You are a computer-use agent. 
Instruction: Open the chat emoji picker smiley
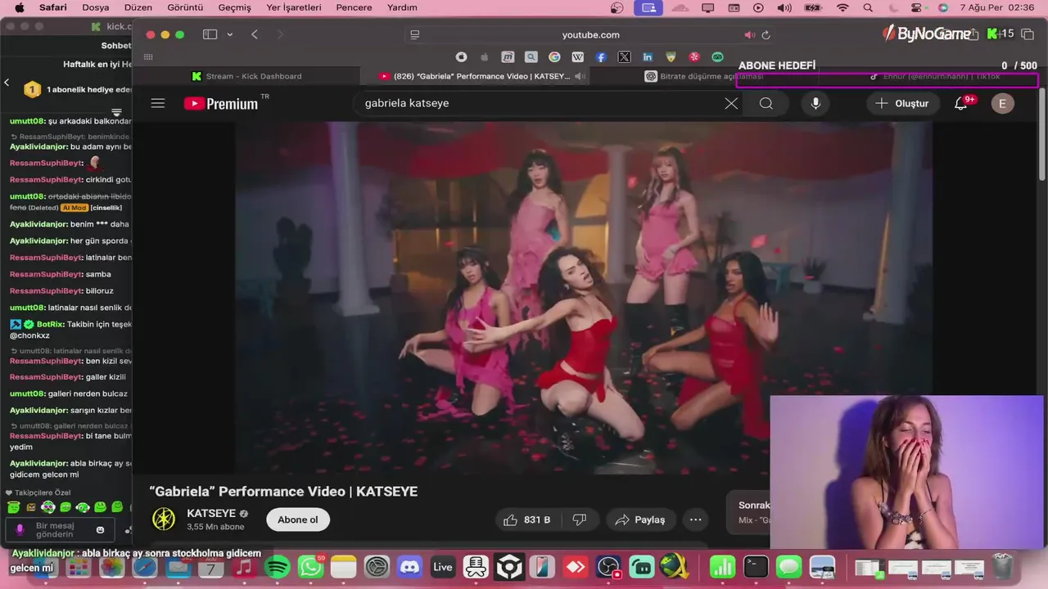click(101, 529)
